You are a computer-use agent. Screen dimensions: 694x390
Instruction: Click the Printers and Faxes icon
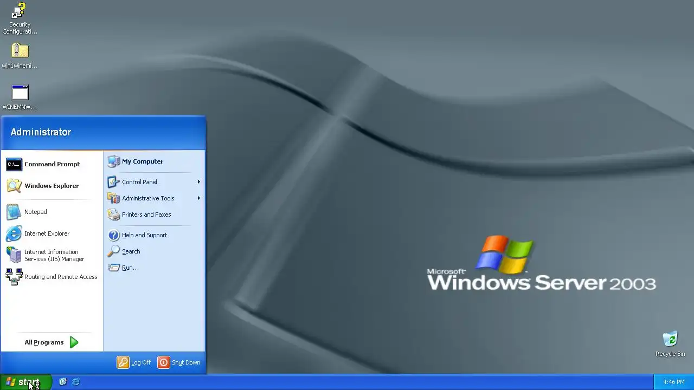coord(113,214)
